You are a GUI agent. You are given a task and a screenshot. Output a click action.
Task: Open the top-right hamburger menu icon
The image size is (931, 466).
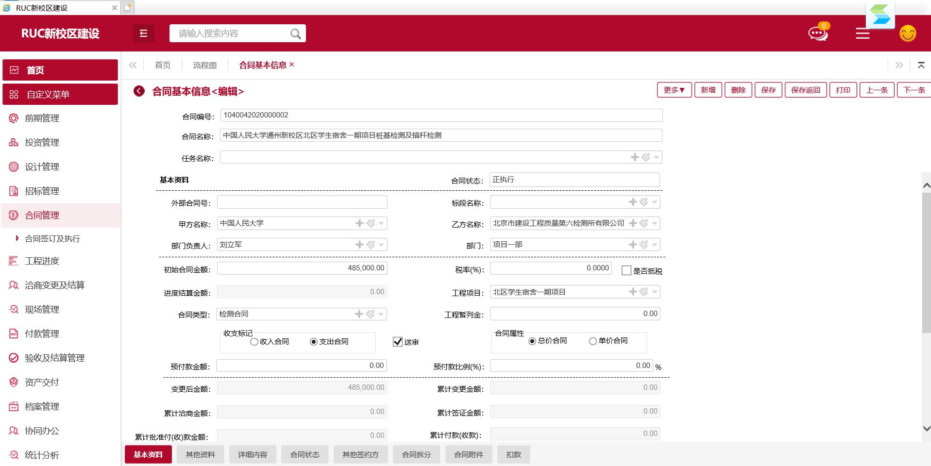(863, 33)
